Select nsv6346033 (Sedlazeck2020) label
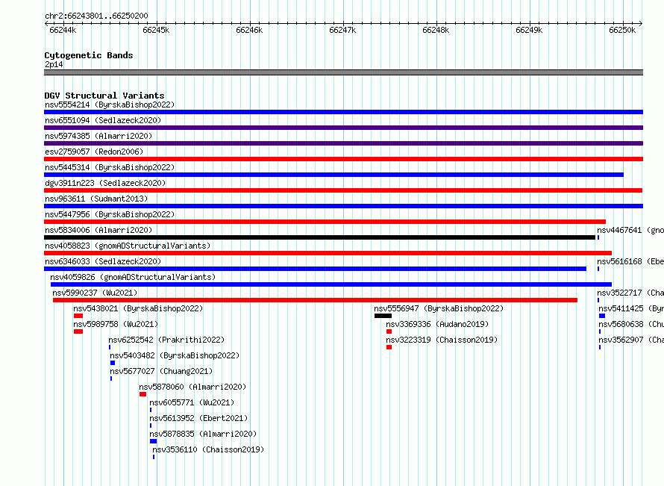This screenshot has width=664, height=486. click(x=103, y=261)
